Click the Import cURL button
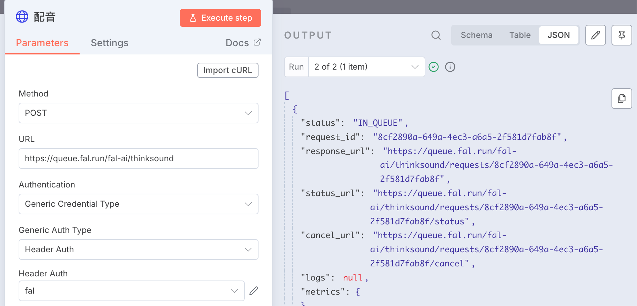The width and height of the screenshot is (637, 306). click(x=228, y=70)
